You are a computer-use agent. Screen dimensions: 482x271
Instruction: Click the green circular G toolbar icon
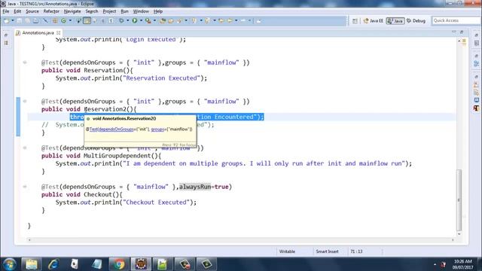[63, 20]
